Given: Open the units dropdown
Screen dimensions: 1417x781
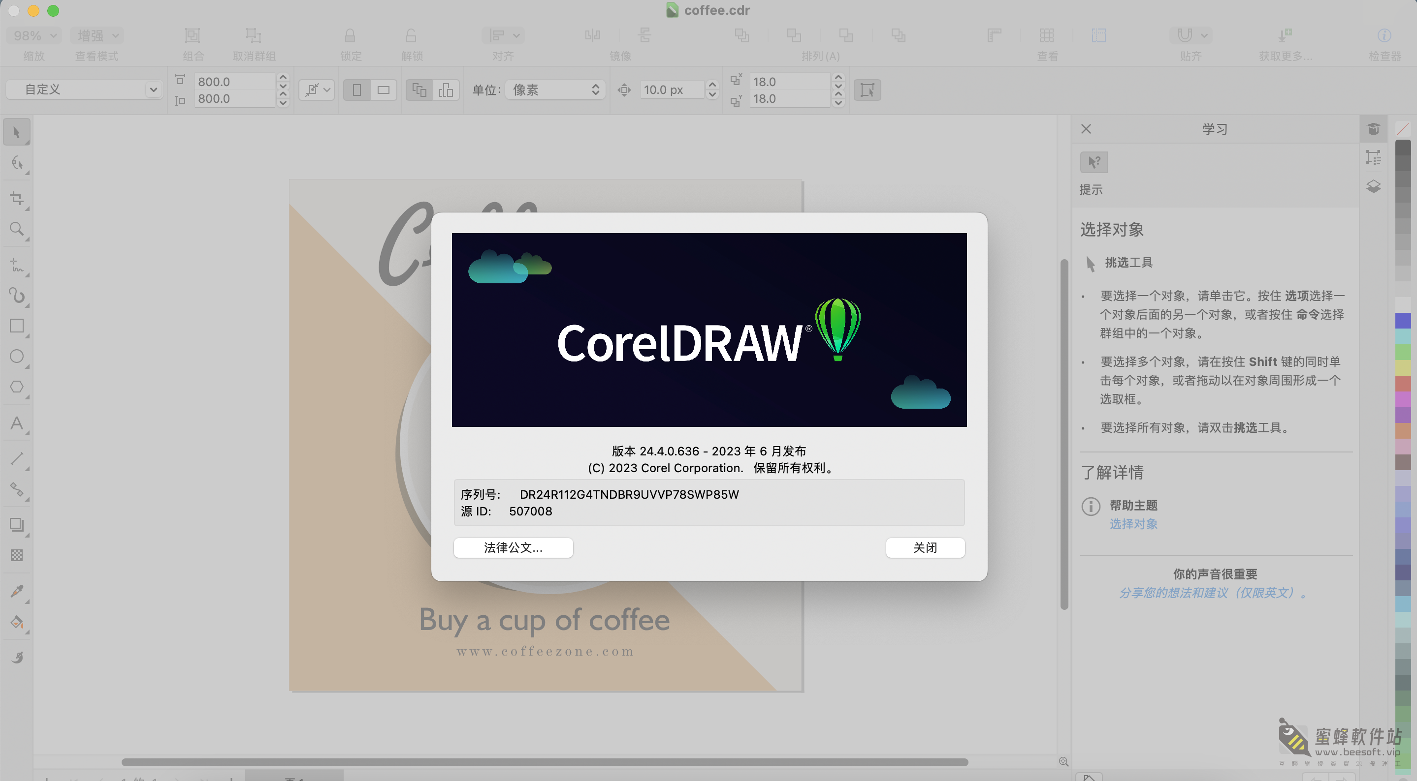Looking at the screenshot, I should click(554, 90).
